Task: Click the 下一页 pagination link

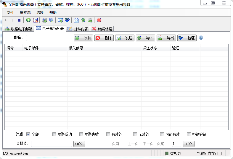Action: coord(148,144)
